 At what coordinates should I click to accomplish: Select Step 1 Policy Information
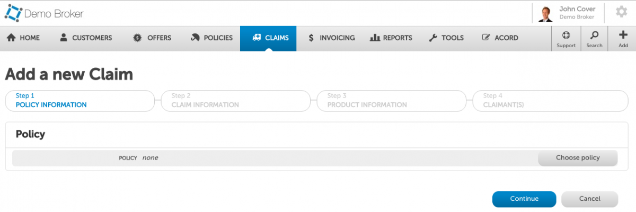point(79,101)
